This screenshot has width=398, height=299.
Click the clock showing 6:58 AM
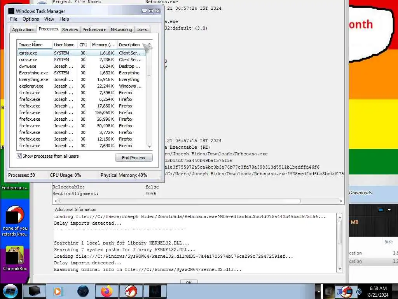378,288
